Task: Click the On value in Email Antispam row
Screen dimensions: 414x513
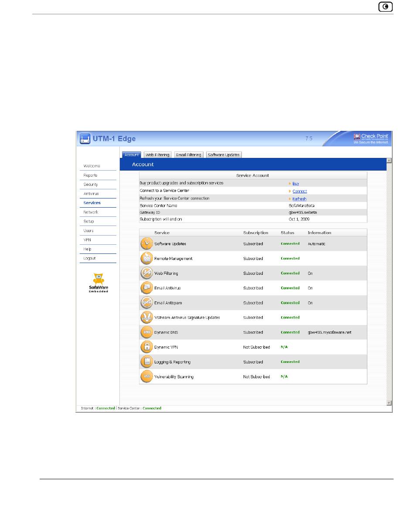Action: pyautogui.click(x=310, y=303)
